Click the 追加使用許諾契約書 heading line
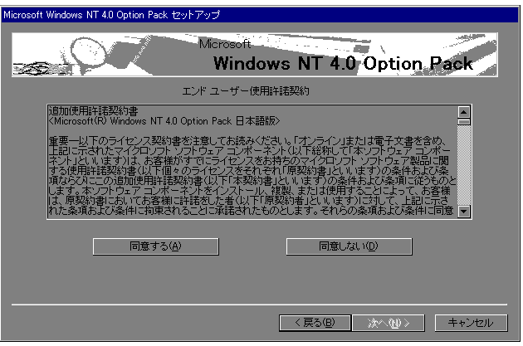This screenshot has width=523, height=346. pyautogui.click(x=93, y=110)
